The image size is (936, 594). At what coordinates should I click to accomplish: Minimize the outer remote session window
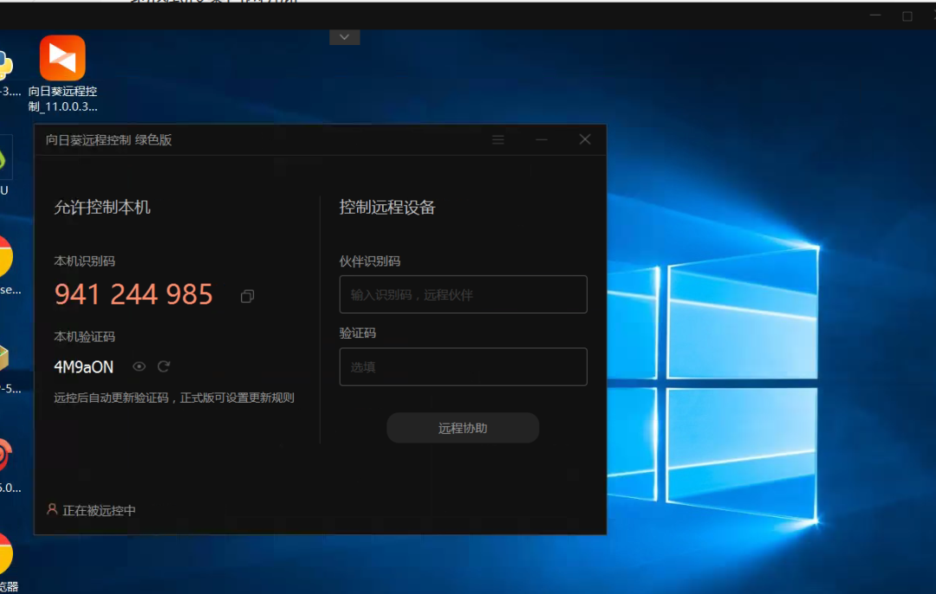point(875,15)
